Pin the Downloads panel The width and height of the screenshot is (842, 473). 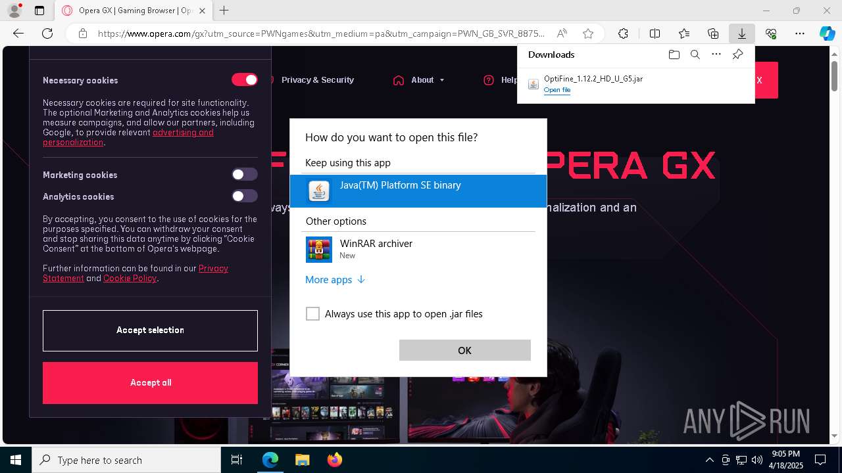point(737,55)
